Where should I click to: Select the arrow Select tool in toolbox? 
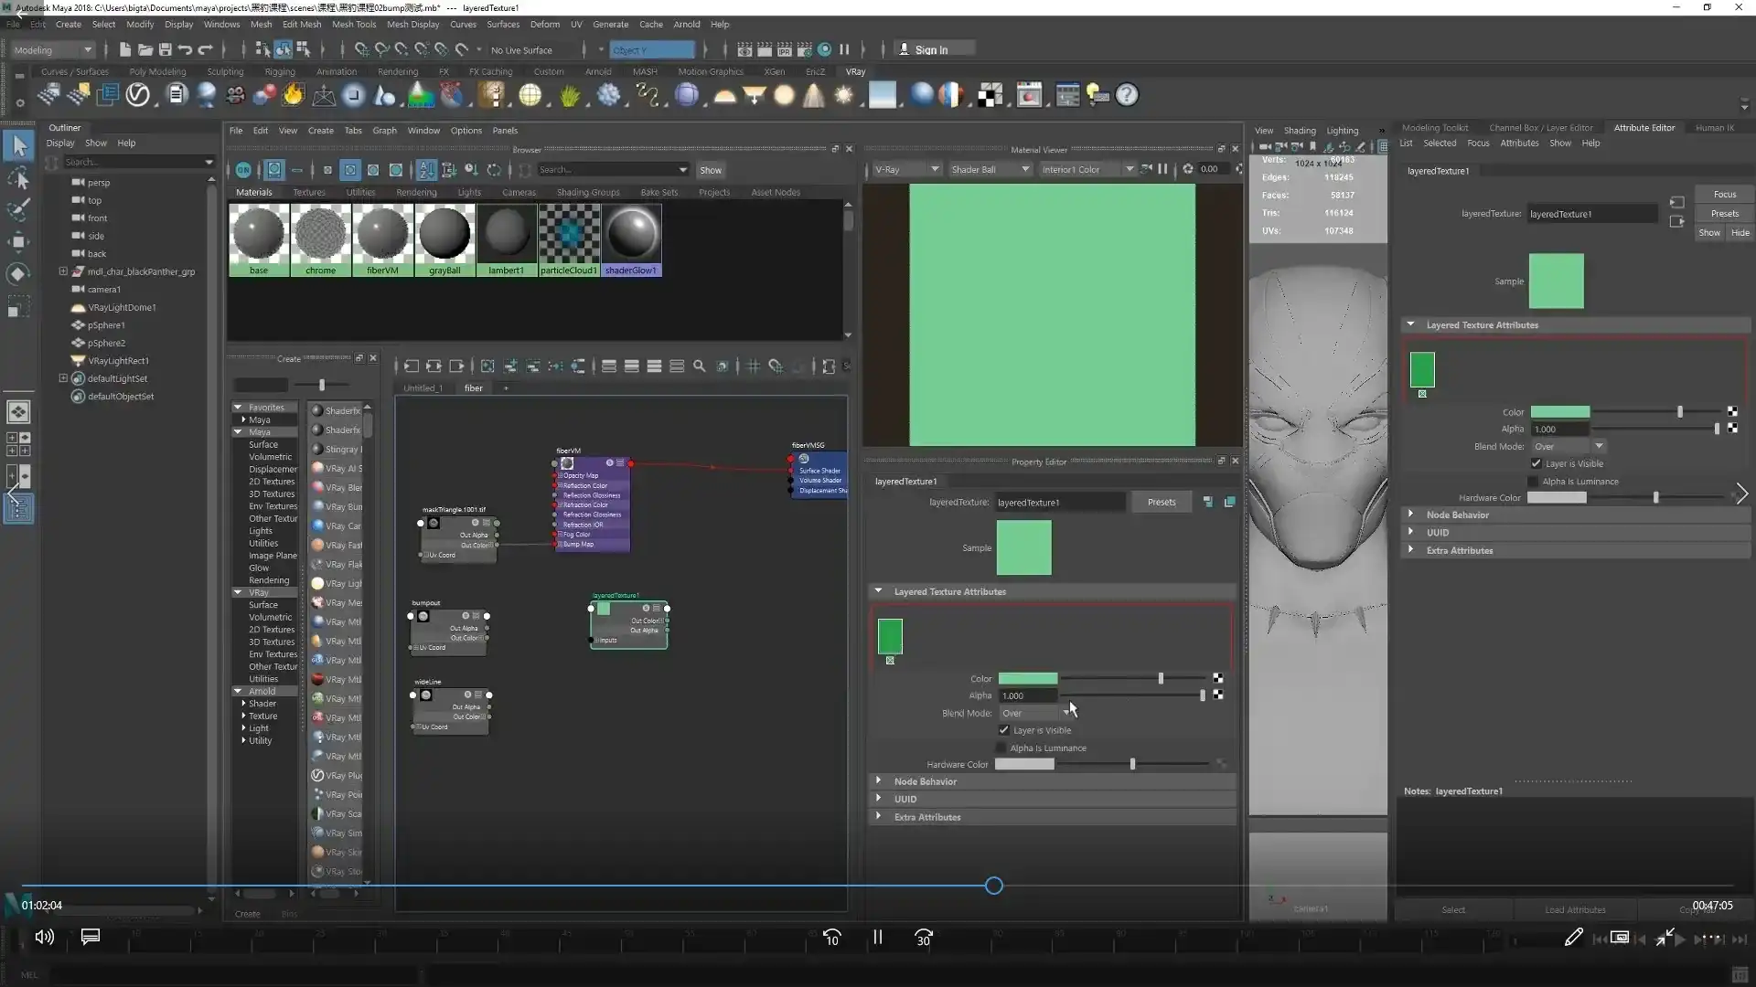click(x=18, y=146)
